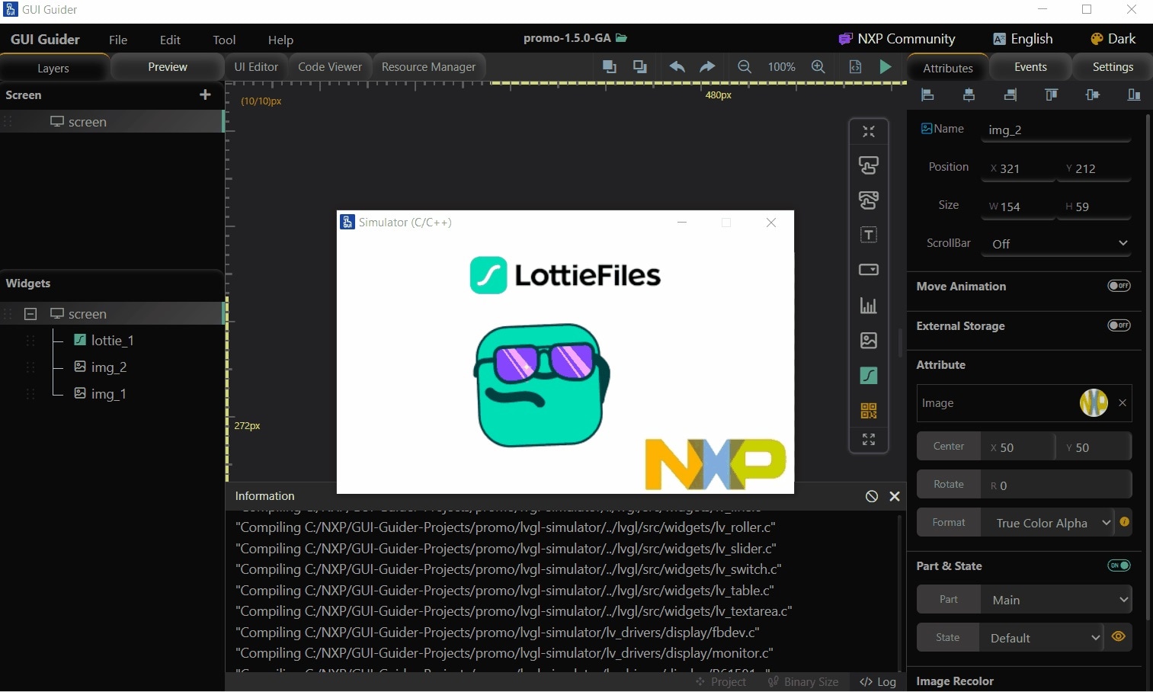Click the align-top icon above Attributes panel

tap(1051, 95)
